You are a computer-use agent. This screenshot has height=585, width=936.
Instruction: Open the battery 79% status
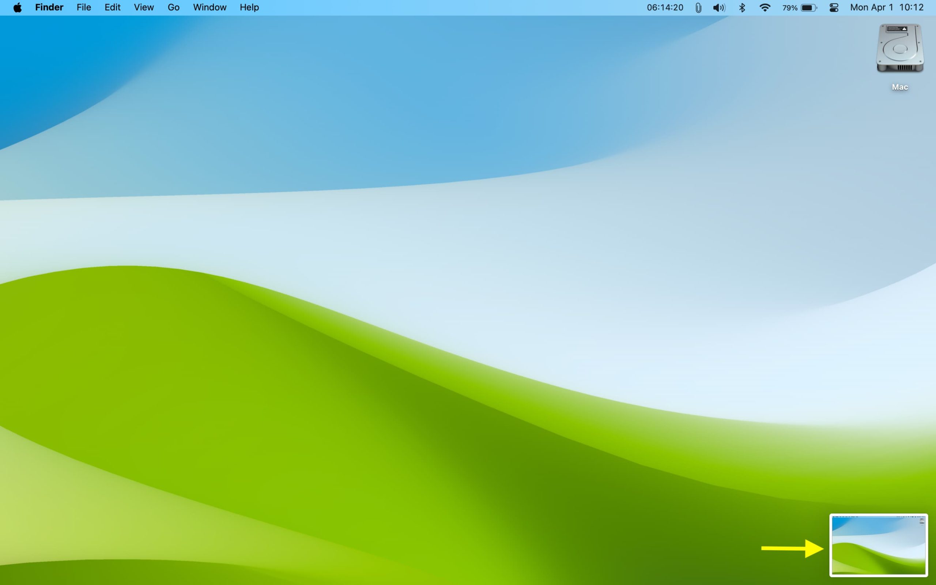[x=800, y=8]
